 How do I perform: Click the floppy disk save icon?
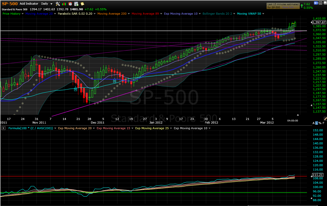[325, 3]
